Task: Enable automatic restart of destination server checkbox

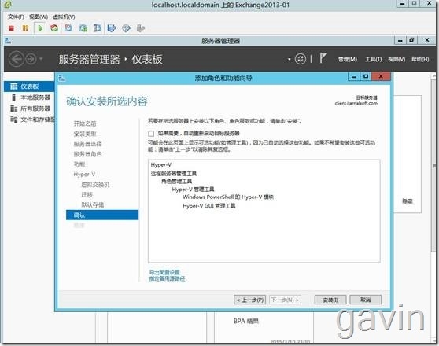Action: click(x=151, y=134)
